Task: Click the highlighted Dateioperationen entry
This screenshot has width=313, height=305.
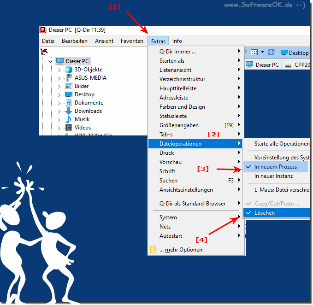Action: (195, 144)
